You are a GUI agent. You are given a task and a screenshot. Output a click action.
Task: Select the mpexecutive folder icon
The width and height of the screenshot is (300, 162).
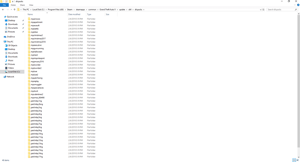tap(29, 45)
